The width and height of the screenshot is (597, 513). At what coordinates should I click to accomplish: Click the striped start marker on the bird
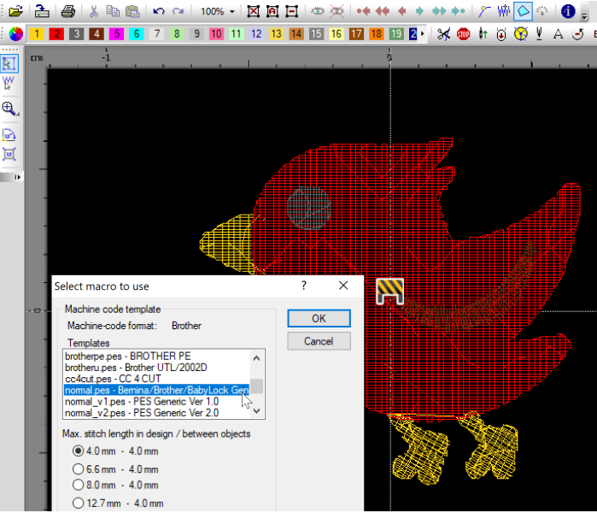click(x=389, y=292)
